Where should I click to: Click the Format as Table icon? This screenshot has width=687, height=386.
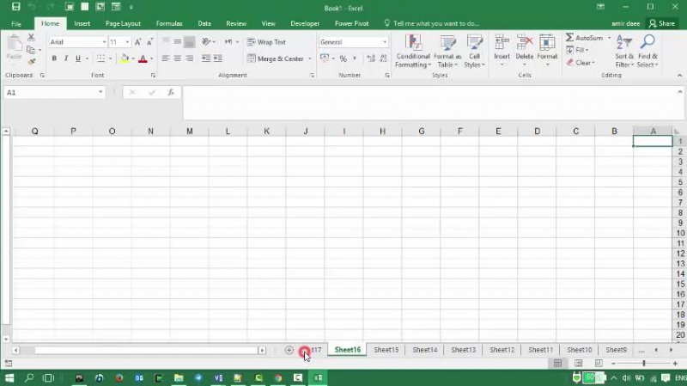click(x=447, y=45)
